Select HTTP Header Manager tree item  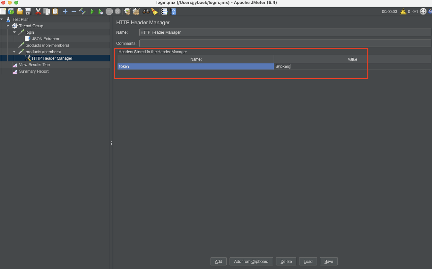tap(52, 58)
